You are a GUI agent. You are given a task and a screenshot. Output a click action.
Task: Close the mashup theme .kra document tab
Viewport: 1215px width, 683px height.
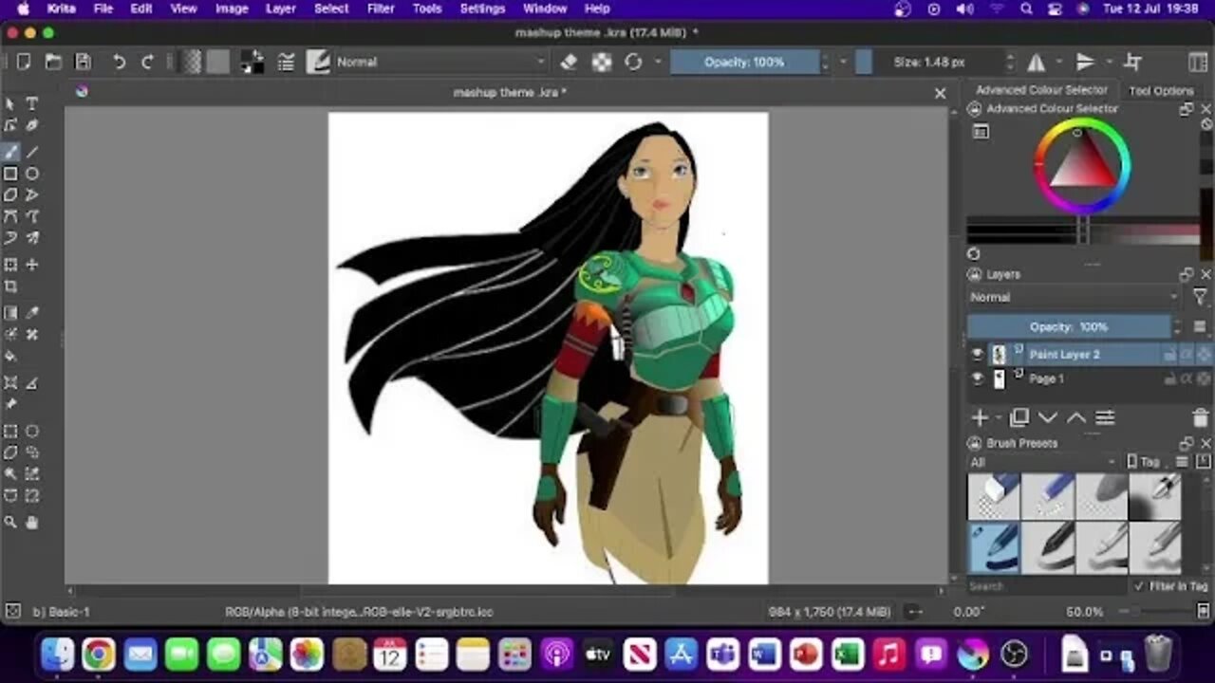click(x=940, y=93)
